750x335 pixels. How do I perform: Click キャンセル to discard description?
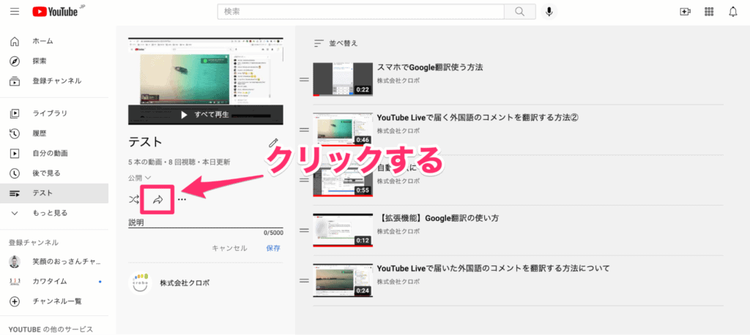[229, 248]
